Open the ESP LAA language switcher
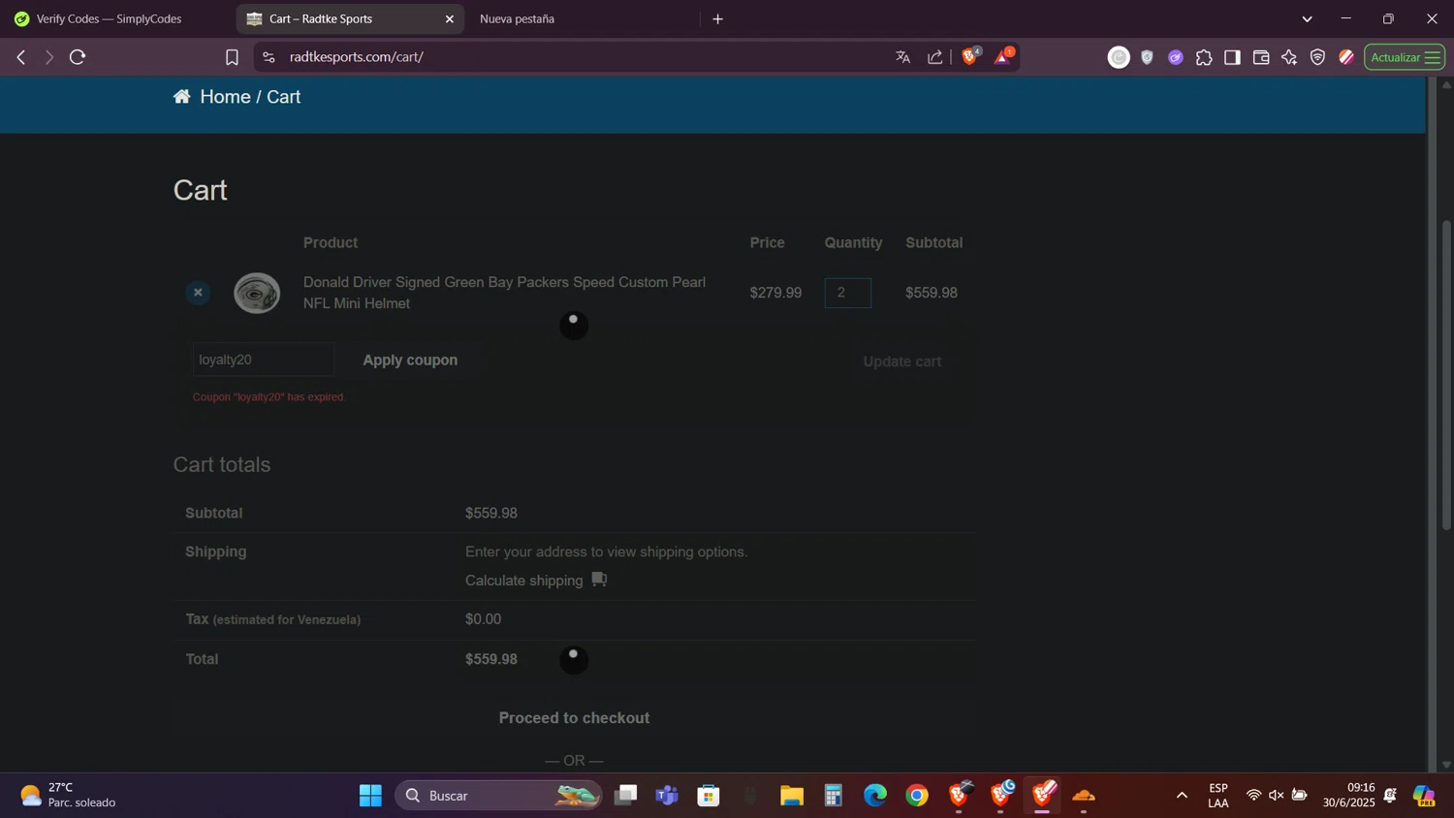 coord(1218,795)
